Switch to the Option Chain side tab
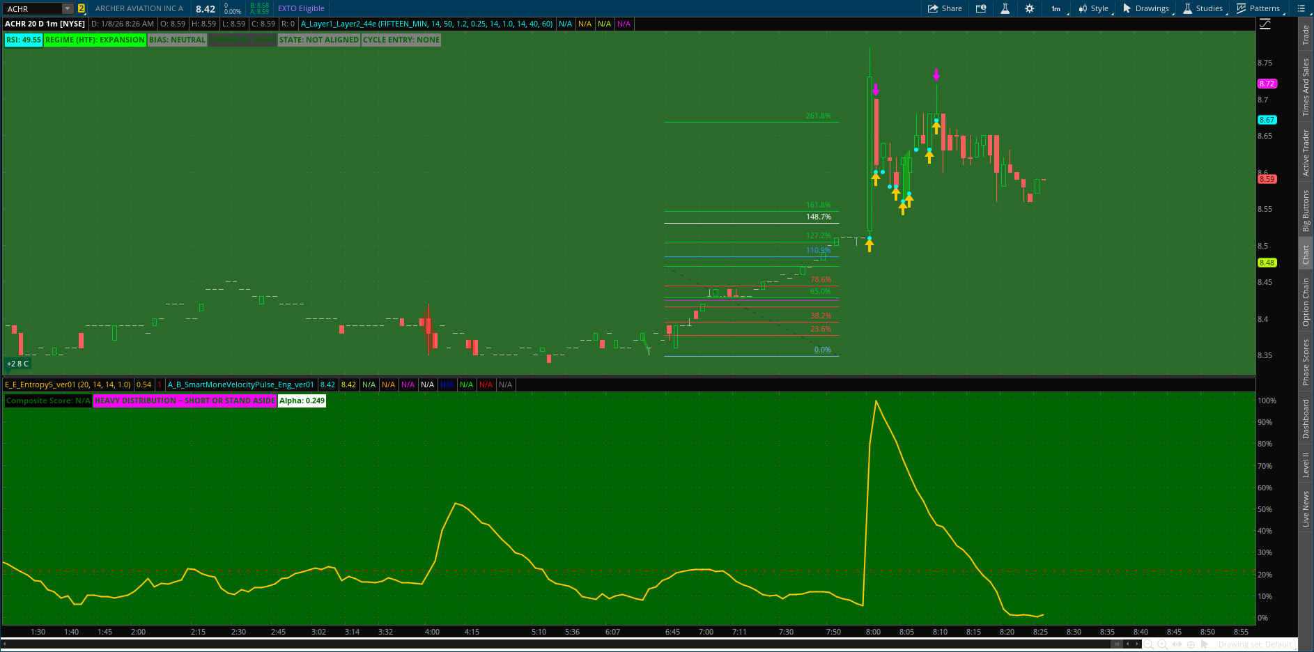This screenshot has height=652, width=1314. [x=1306, y=302]
